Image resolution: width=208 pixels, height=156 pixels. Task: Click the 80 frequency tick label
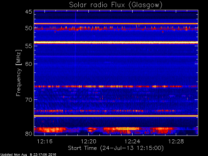[29, 134]
